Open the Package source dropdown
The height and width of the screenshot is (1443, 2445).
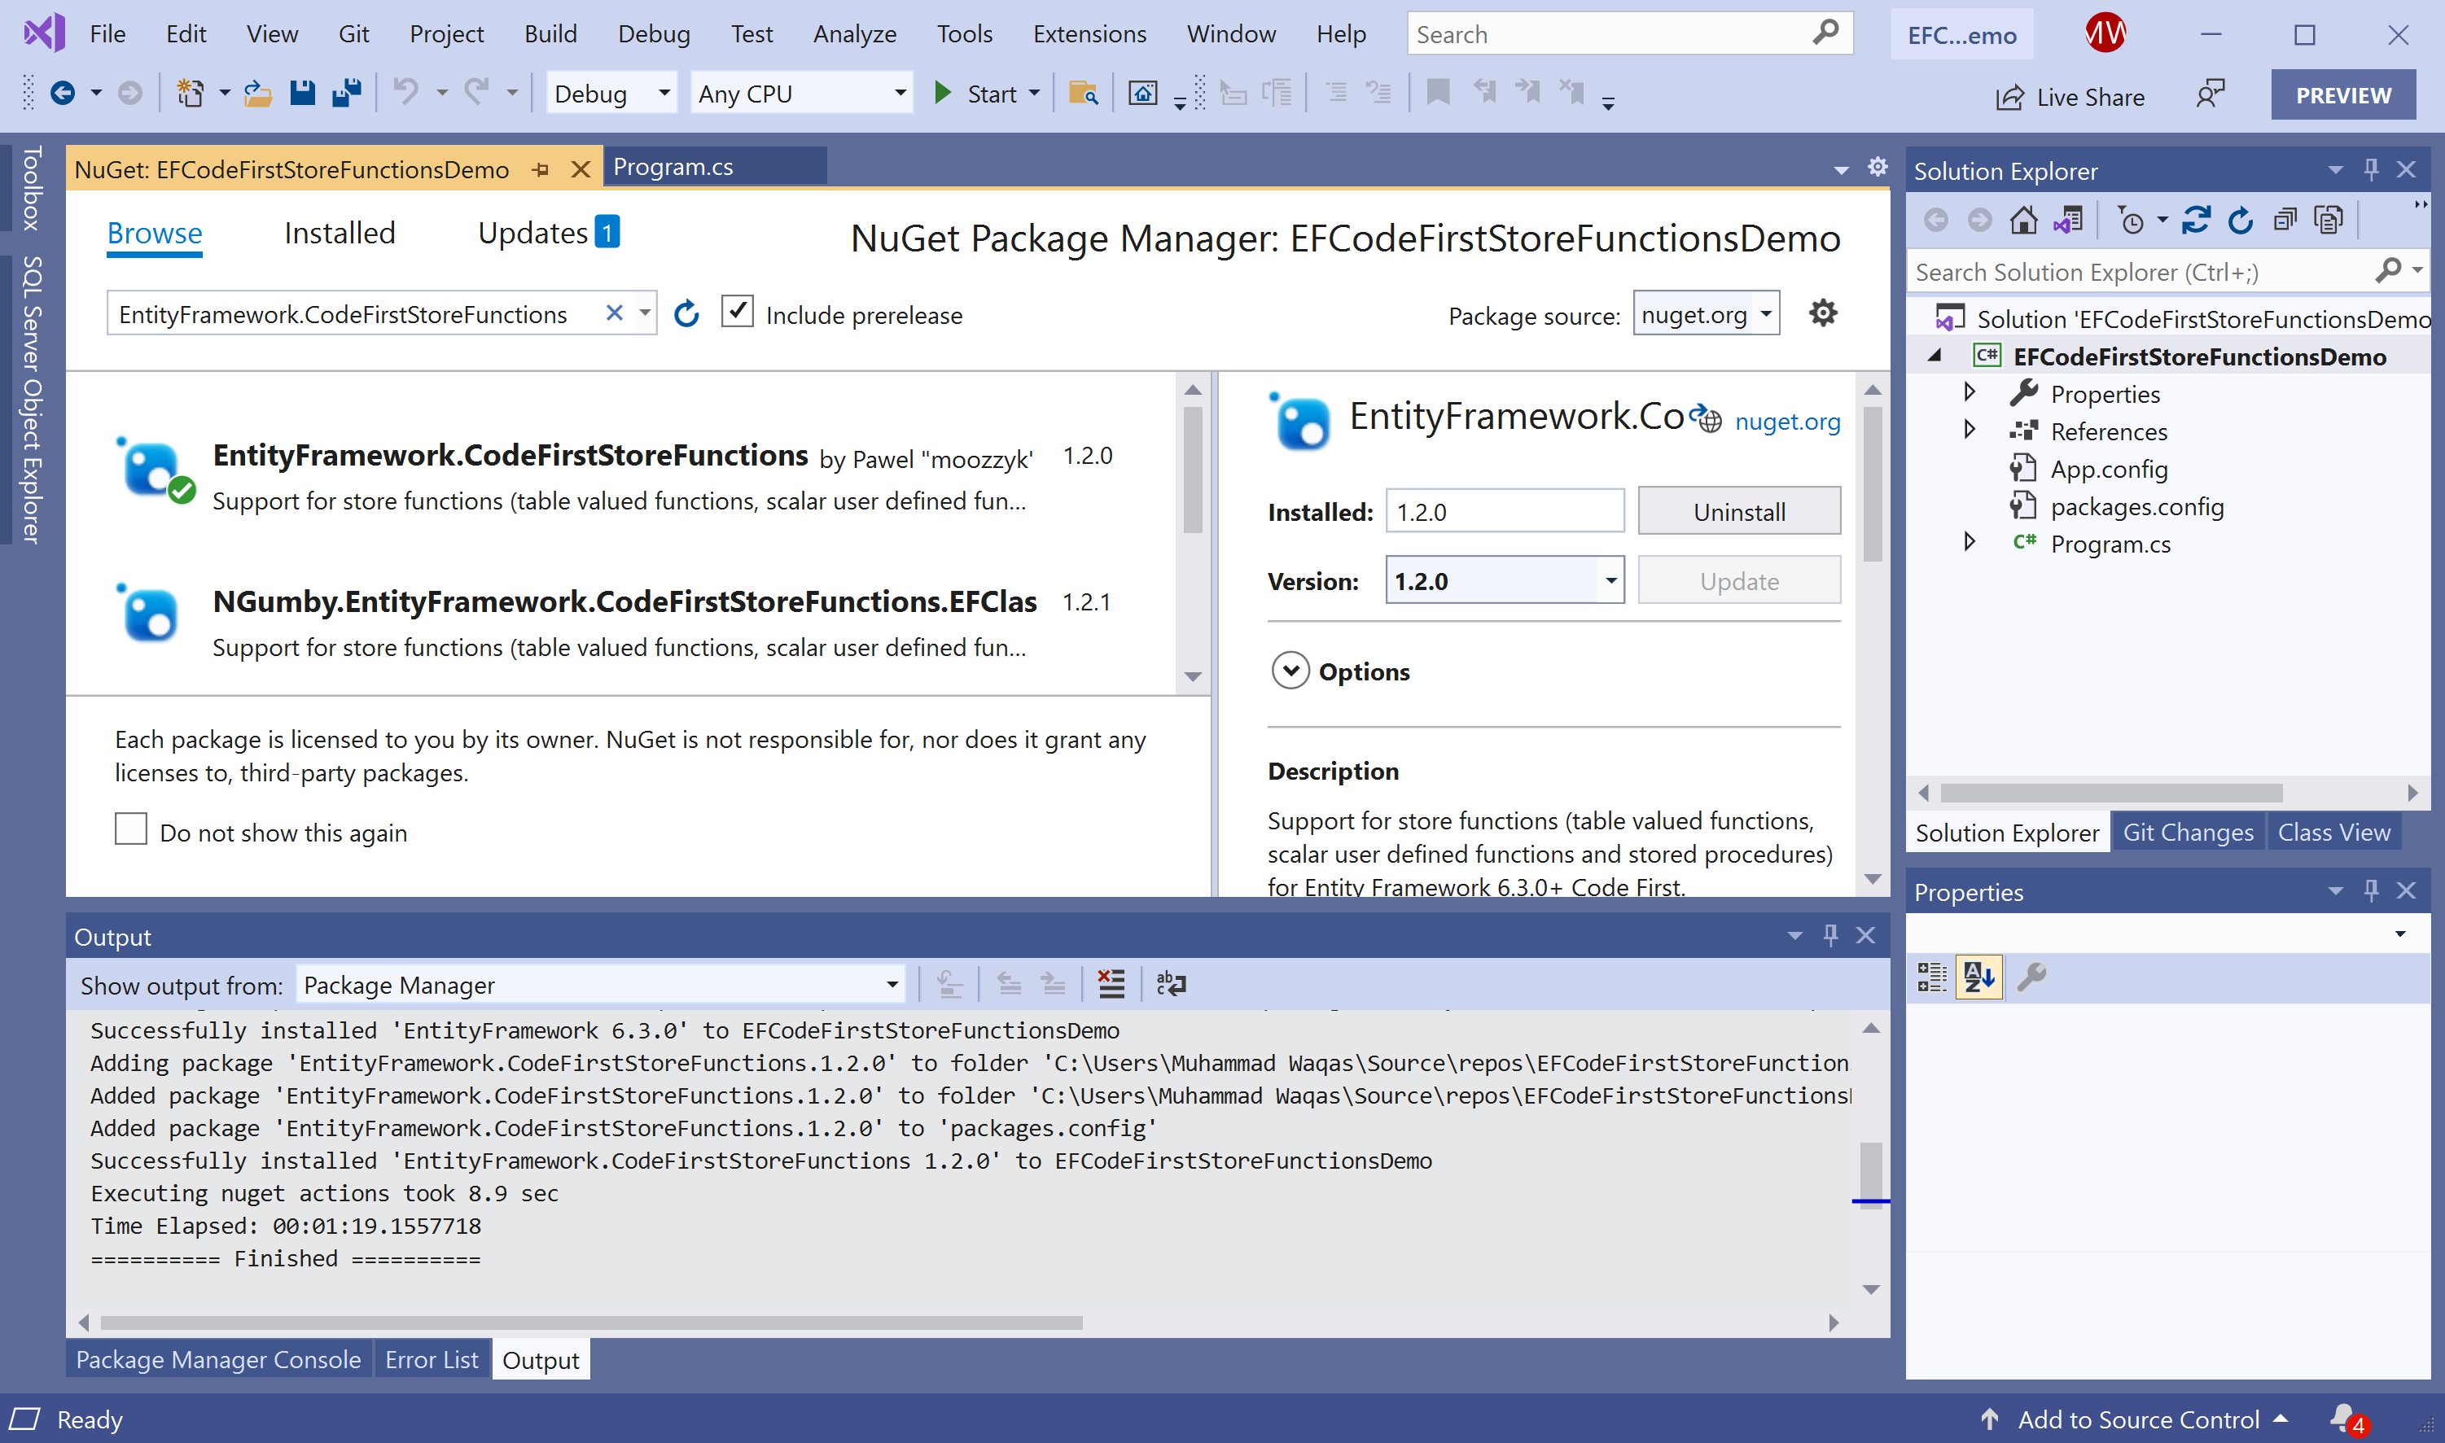[1766, 314]
